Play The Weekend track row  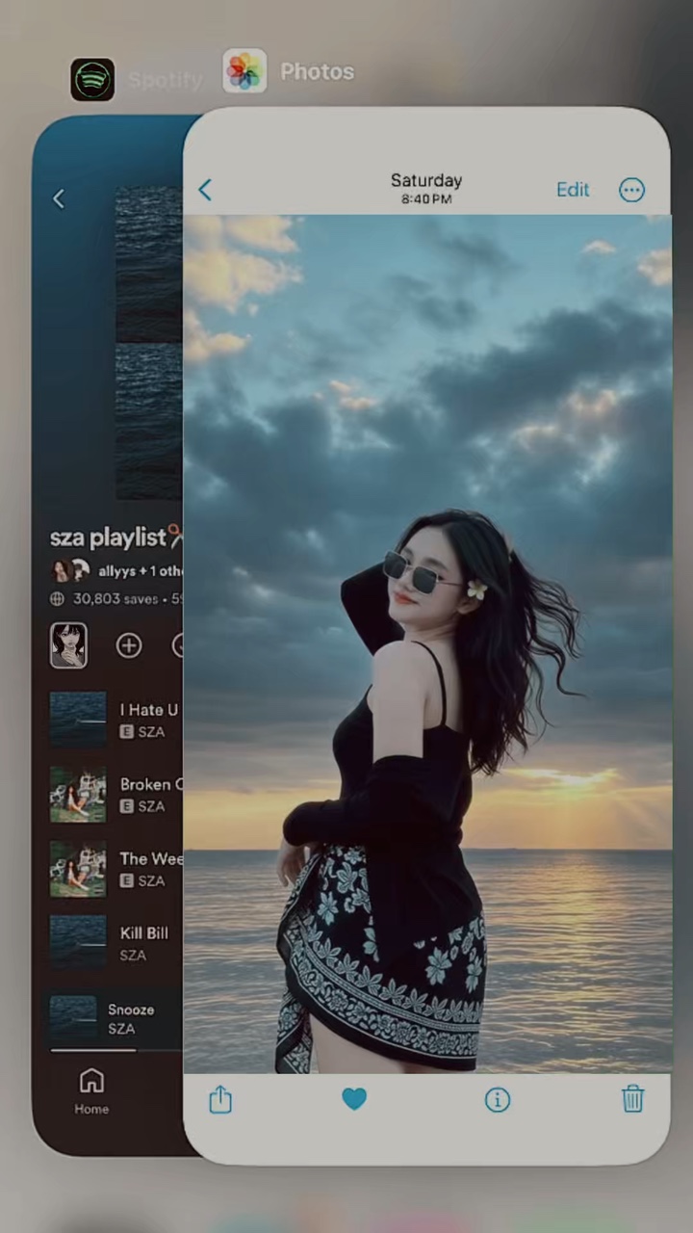[x=116, y=869]
